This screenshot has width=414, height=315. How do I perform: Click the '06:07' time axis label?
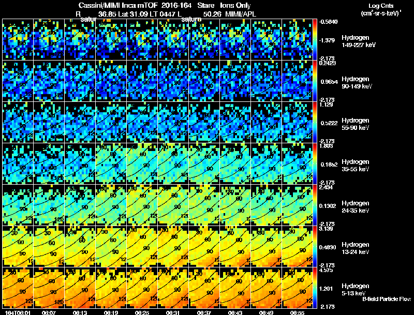pyautogui.click(x=49, y=313)
